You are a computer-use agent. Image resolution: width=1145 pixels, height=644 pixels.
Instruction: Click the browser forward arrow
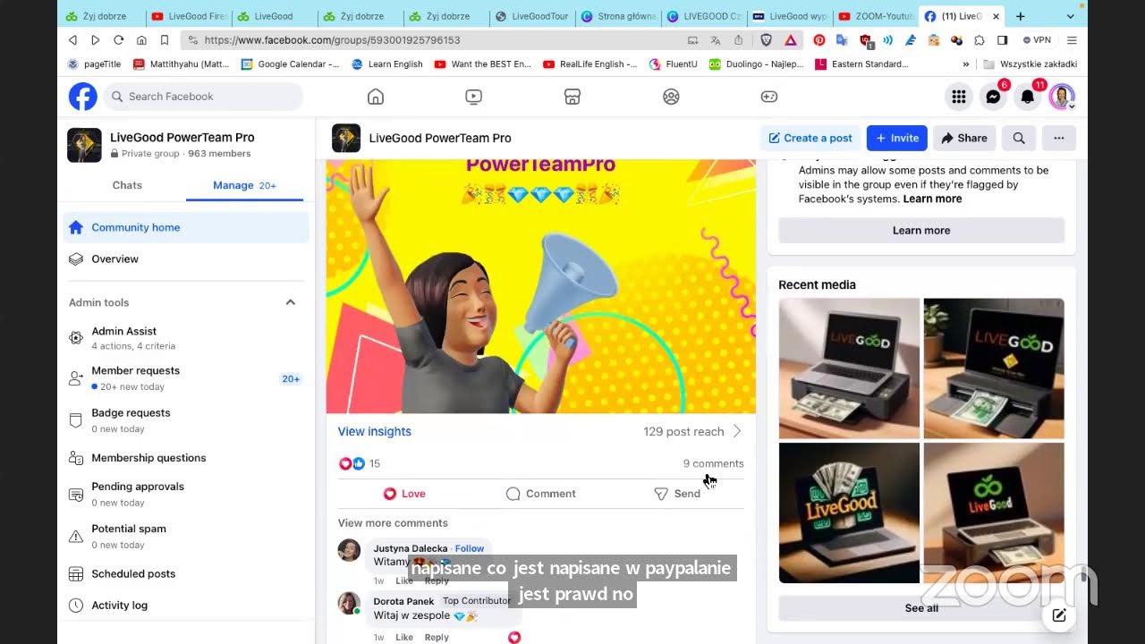click(96, 40)
